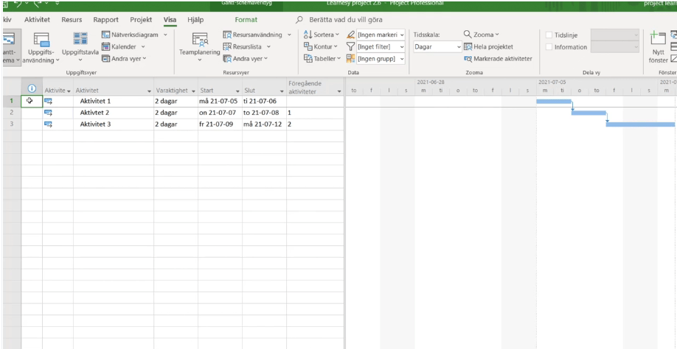Enable the Tidslinje checkbox
The height and width of the screenshot is (349, 677).
[548, 35]
